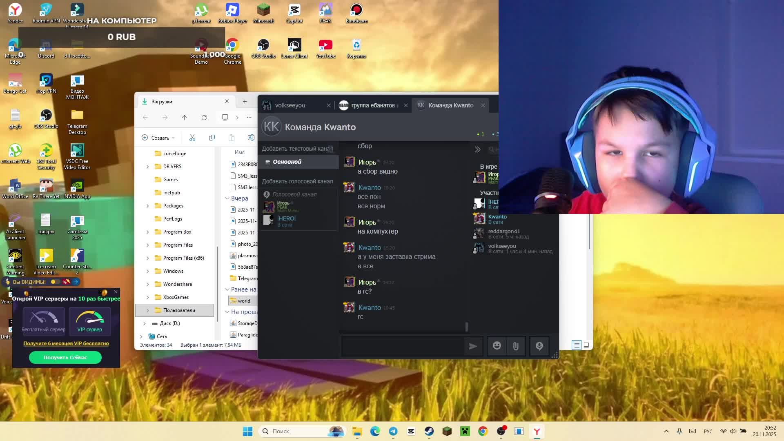Screen dimensions: 784x441
Task: Collapse the Вчера file group
Action: [227, 198]
